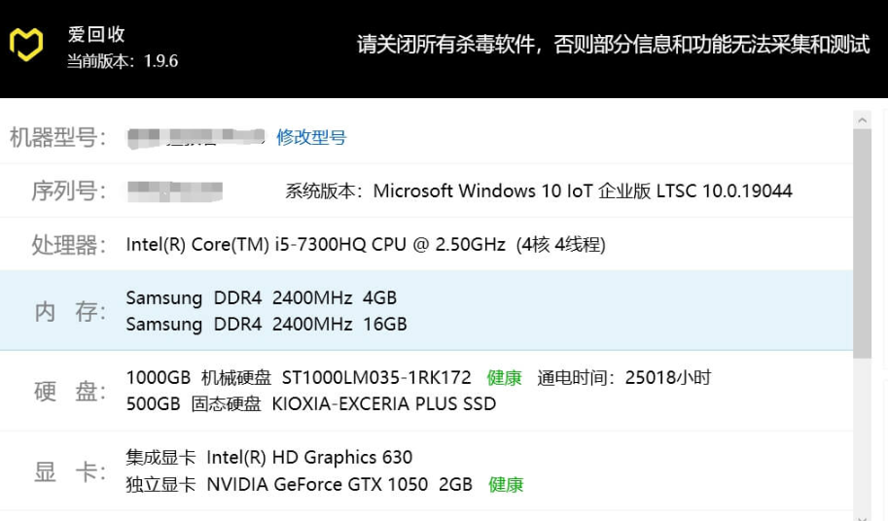Click the blurred serial number value
Image resolution: width=888 pixels, height=521 pixels.
pyautogui.click(x=175, y=191)
